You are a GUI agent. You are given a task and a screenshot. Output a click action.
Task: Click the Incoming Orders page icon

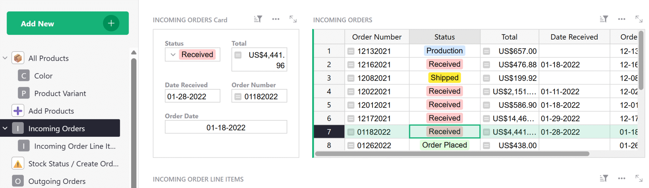(18, 128)
